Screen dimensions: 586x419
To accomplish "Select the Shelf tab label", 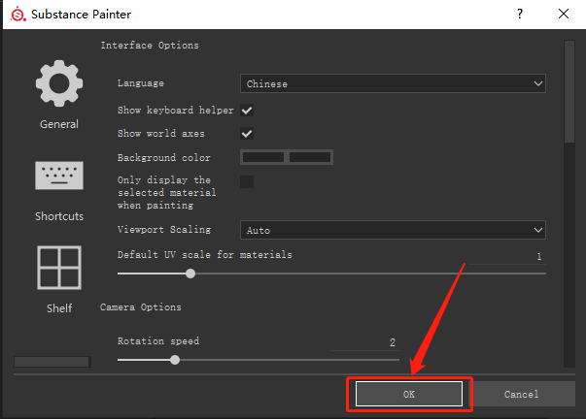I will pyautogui.click(x=59, y=308).
